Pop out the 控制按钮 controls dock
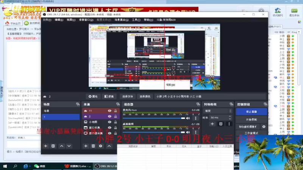The height and width of the screenshot is (170, 303). point(266,104)
